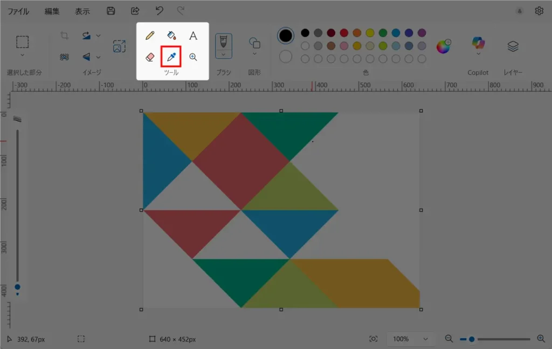The height and width of the screenshot is (349, 552).
Task: Click the Rotate image icon
Action: (x=86, y=36)
